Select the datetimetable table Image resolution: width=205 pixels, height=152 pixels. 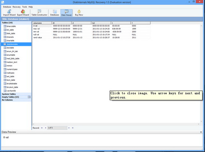click(x=16, y=44)
